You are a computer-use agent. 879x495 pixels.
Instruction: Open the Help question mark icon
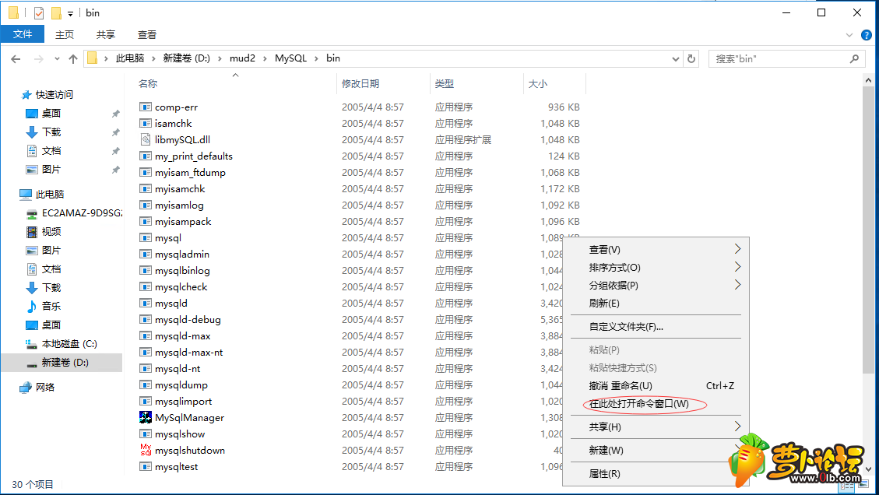[866, 35]
